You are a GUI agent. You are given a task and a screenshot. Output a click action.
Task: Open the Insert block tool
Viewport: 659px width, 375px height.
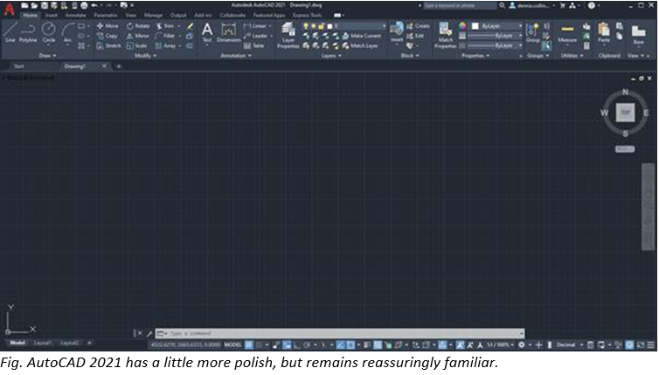(x=396, y=33)
